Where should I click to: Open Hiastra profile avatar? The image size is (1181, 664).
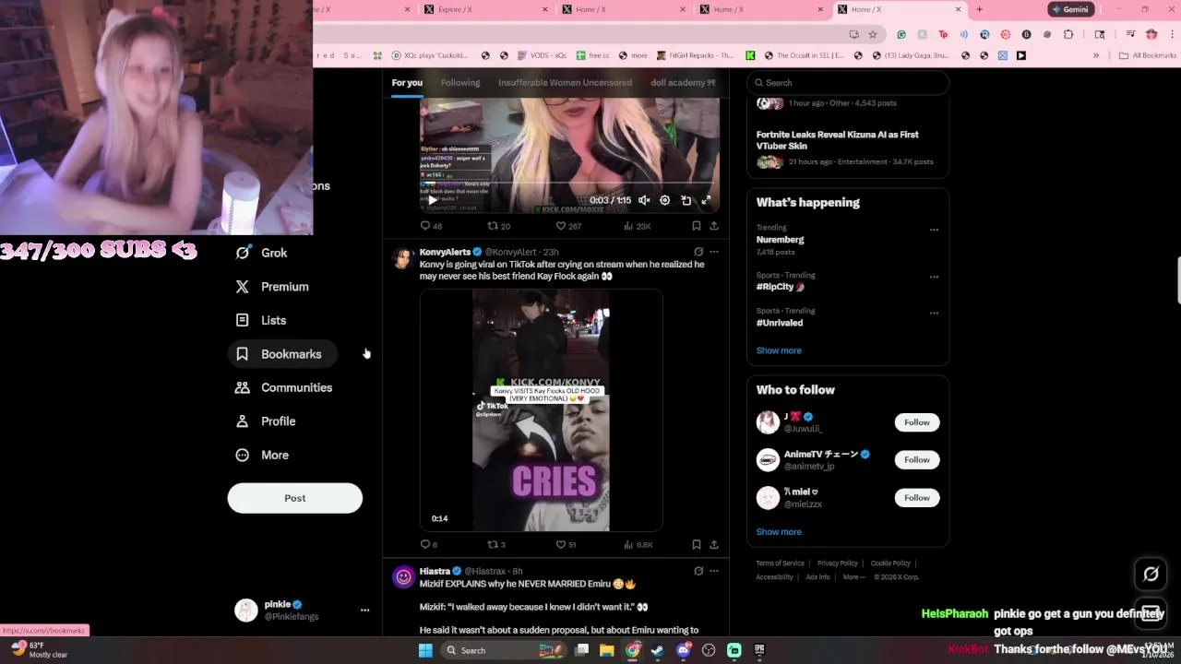pyautogui.click(x=403, y=577)
